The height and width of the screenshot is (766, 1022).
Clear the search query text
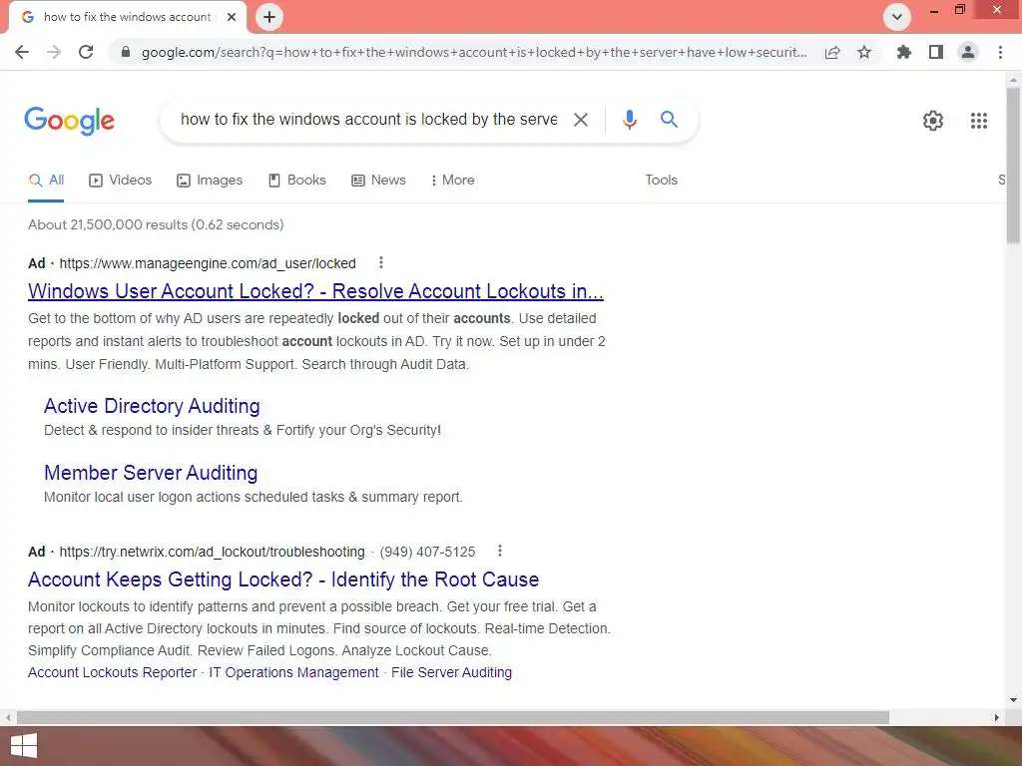[x=580, y=120]
